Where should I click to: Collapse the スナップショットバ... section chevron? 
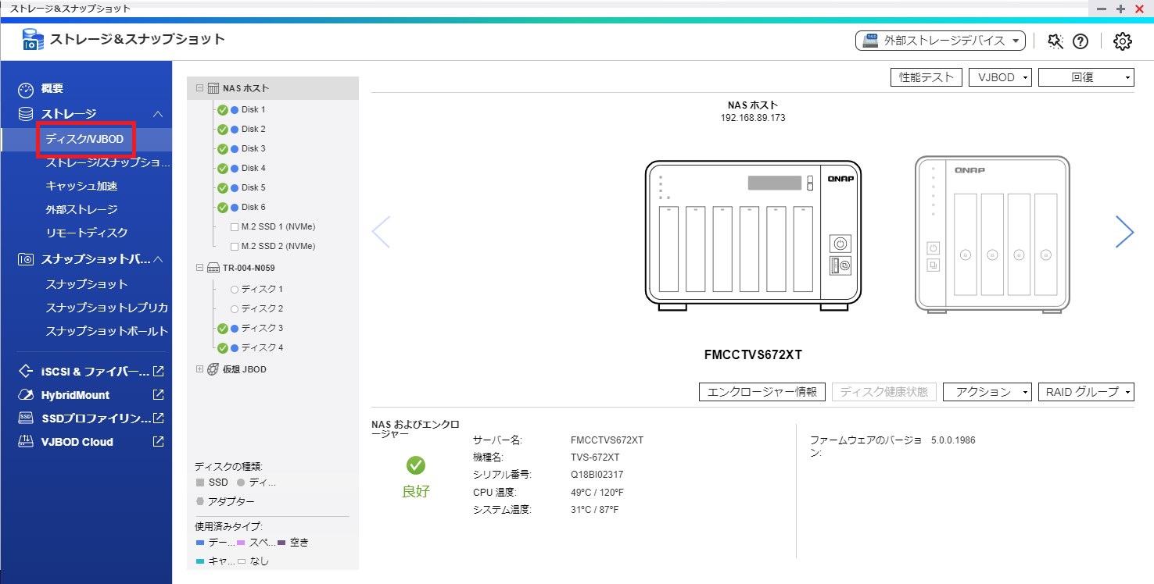[x=157, y=259]
